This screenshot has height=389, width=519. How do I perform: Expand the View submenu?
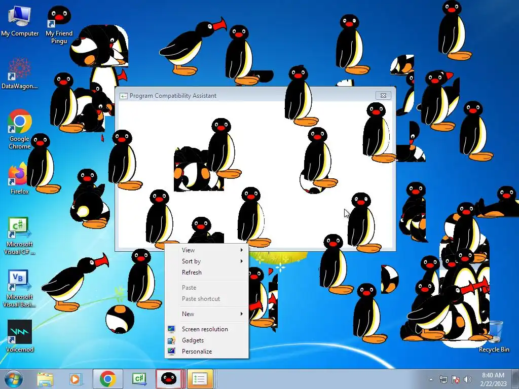[207, 250]
